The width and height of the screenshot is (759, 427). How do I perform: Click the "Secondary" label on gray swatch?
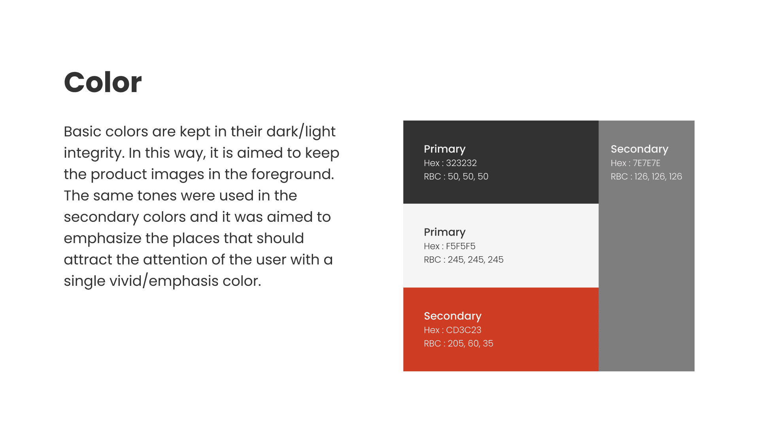point(639,149)
